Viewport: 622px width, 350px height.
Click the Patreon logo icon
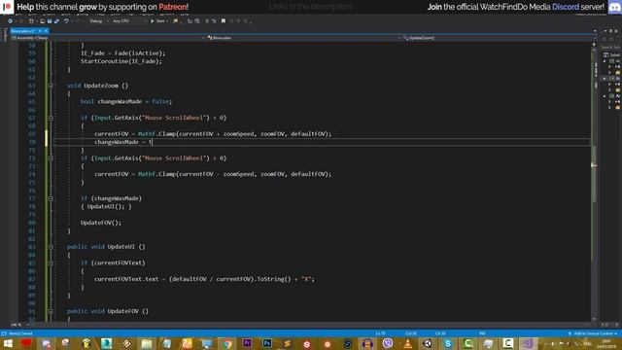[7, 7]
